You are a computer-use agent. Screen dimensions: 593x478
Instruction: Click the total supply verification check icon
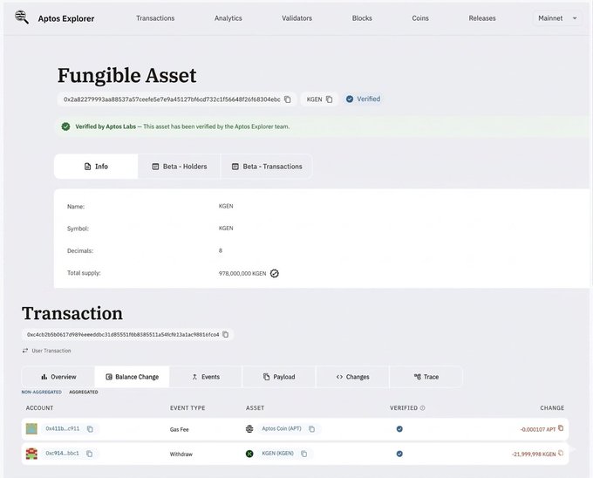coord(275,273)
